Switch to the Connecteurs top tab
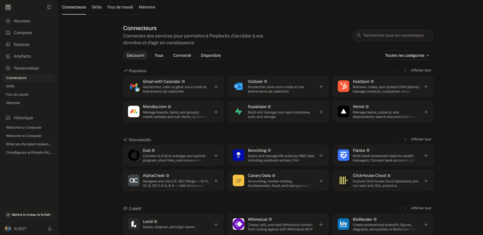 pos(74,7)
